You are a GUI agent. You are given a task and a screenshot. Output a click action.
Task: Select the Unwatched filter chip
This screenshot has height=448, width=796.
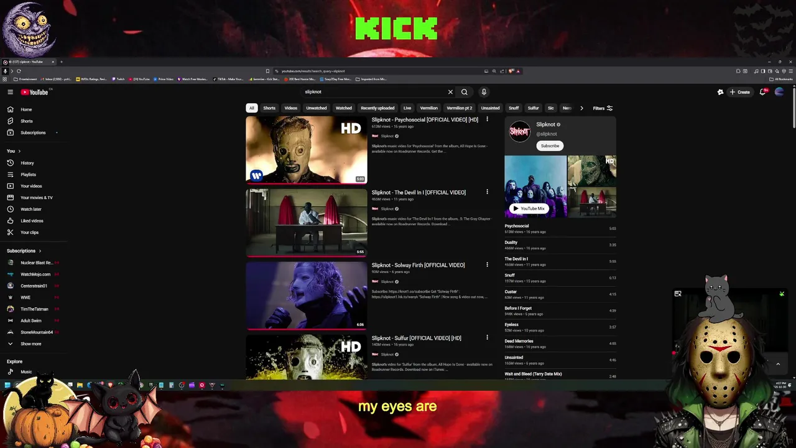click(x=317, y=108)
